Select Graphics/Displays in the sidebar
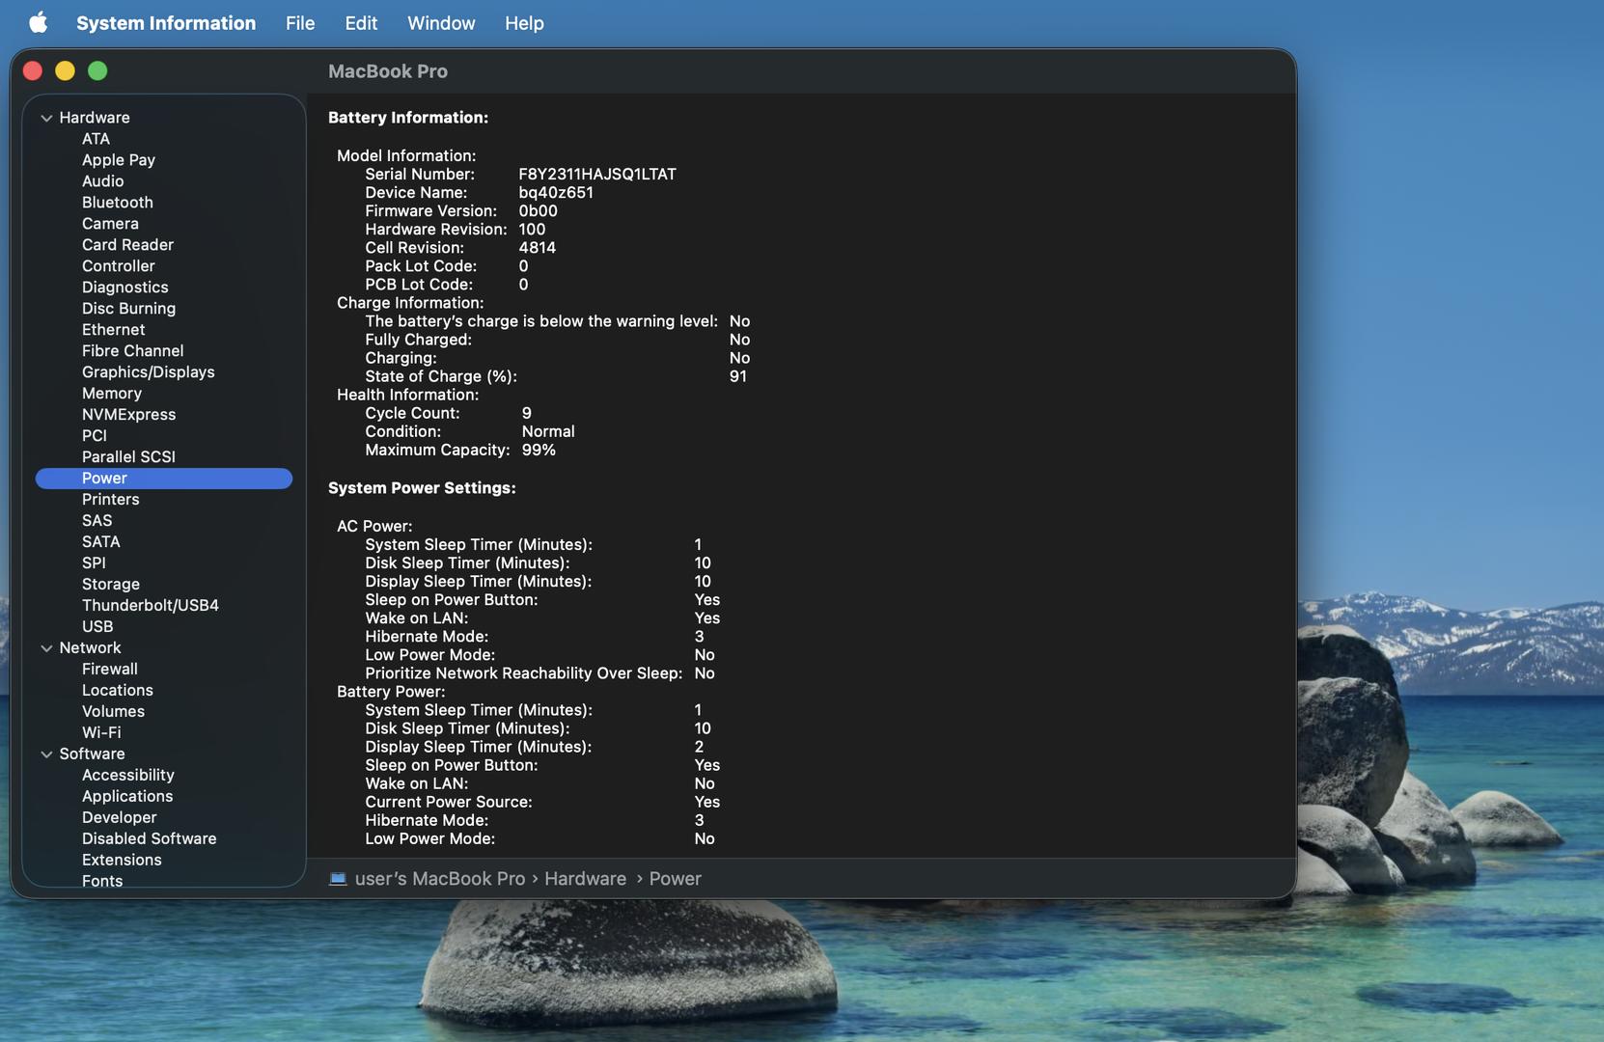 point(148,372)
